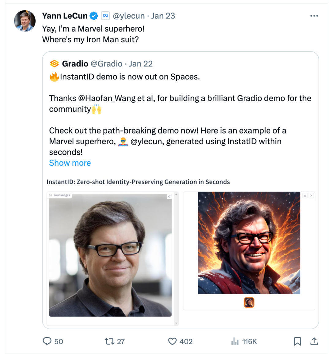Click the blue verified badge
This screenshot has width=331, height=354.
94,16
